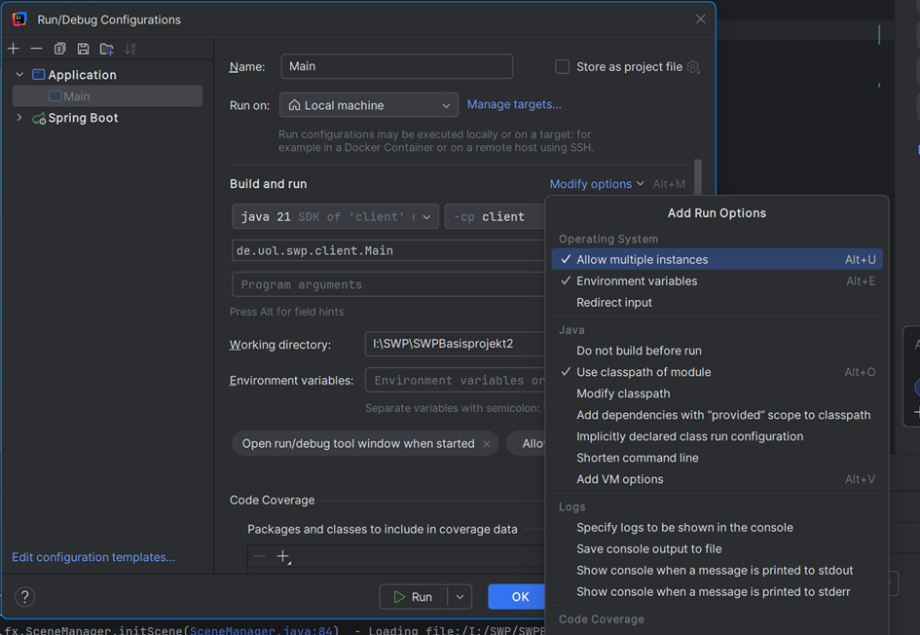Click the help question mark icon
The image size is (920, 635).
pos(26,597)
